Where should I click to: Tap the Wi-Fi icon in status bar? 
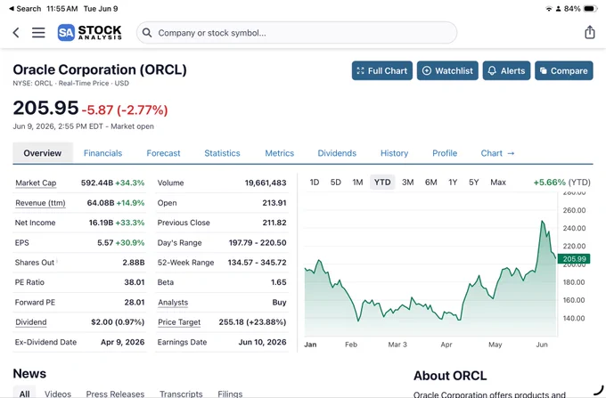[x=549, y=9]
